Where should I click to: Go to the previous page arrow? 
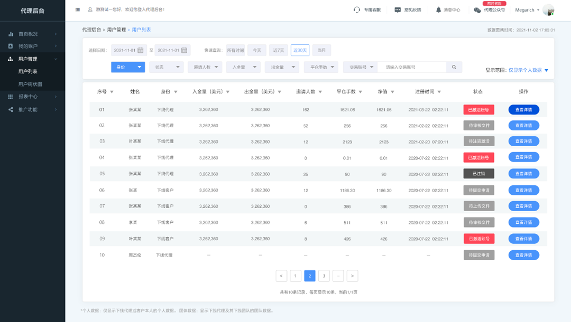[281, 276]
